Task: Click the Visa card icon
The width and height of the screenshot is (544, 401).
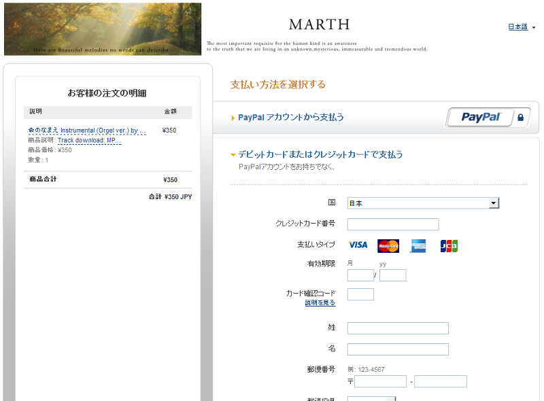Action: pos(358,245)
